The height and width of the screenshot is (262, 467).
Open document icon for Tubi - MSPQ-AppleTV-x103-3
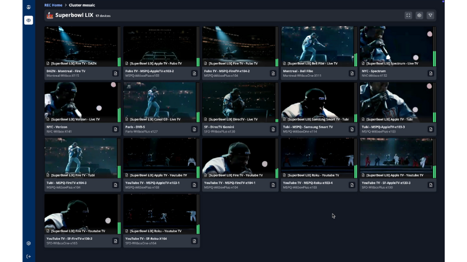pos(431,129)
